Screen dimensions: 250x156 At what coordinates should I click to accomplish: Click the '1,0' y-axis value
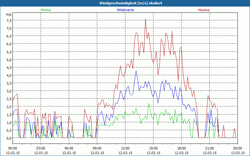pos(9,123)
